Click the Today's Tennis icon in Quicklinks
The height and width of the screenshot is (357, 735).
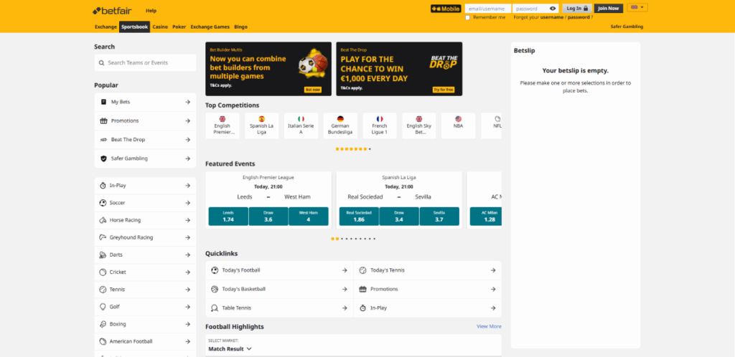pos(362,270)
